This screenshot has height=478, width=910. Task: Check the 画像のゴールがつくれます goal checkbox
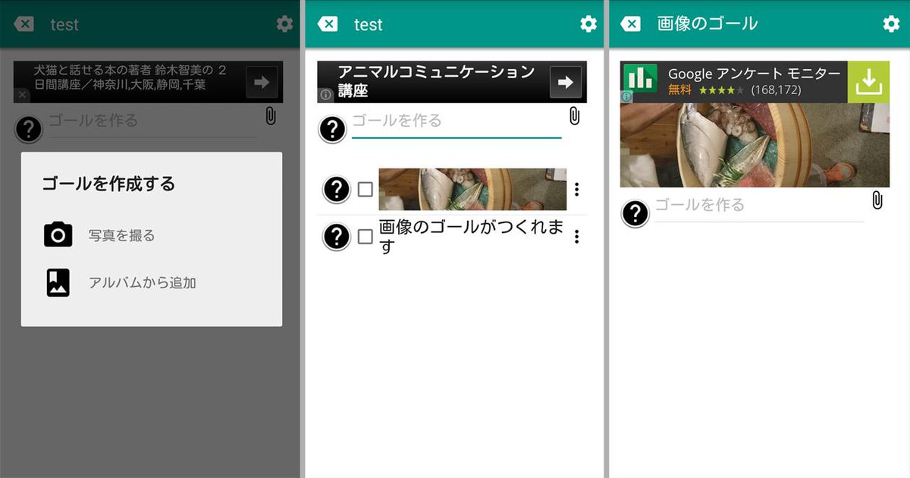coord(365,237)
